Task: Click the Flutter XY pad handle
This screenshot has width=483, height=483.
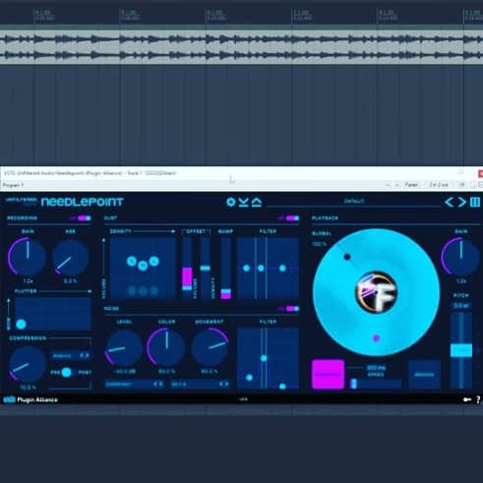Action: click(x=21, y=324)
